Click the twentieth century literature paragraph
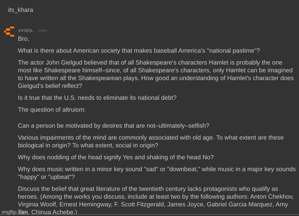This screenshot has width=299, height=216. [156, 200]
